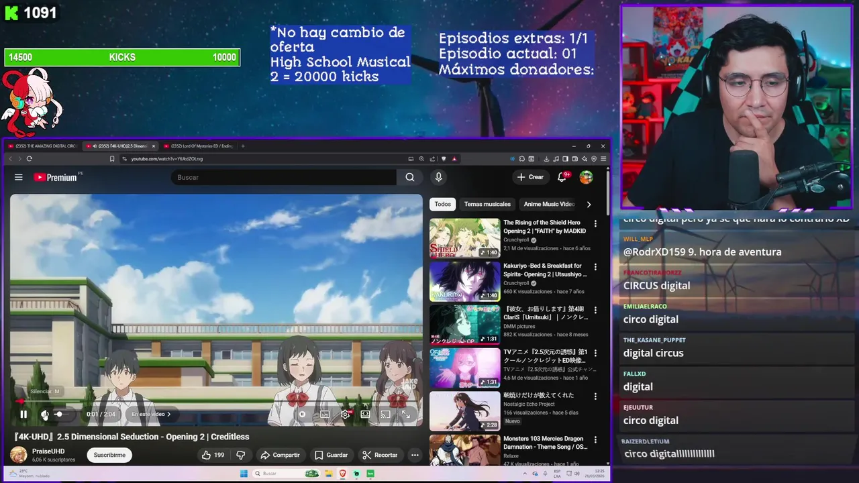This screenshot has height=483, width=859.
Task: Click the Buscar search field
Action: click(x=284, y=177)
